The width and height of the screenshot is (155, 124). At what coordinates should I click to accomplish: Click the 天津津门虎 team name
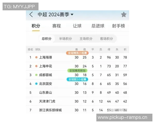(x=47, y=101)
